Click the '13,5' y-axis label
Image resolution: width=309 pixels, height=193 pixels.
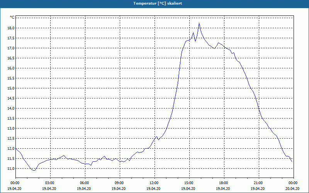[11, 119]
